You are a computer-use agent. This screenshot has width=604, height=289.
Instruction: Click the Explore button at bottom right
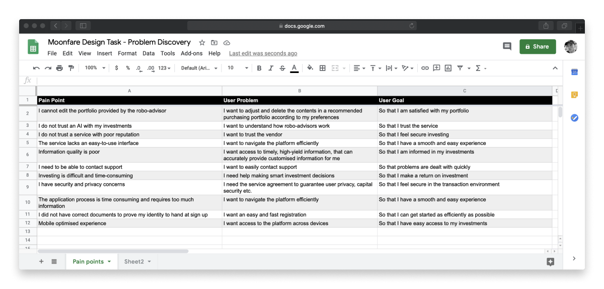point(550,261)
